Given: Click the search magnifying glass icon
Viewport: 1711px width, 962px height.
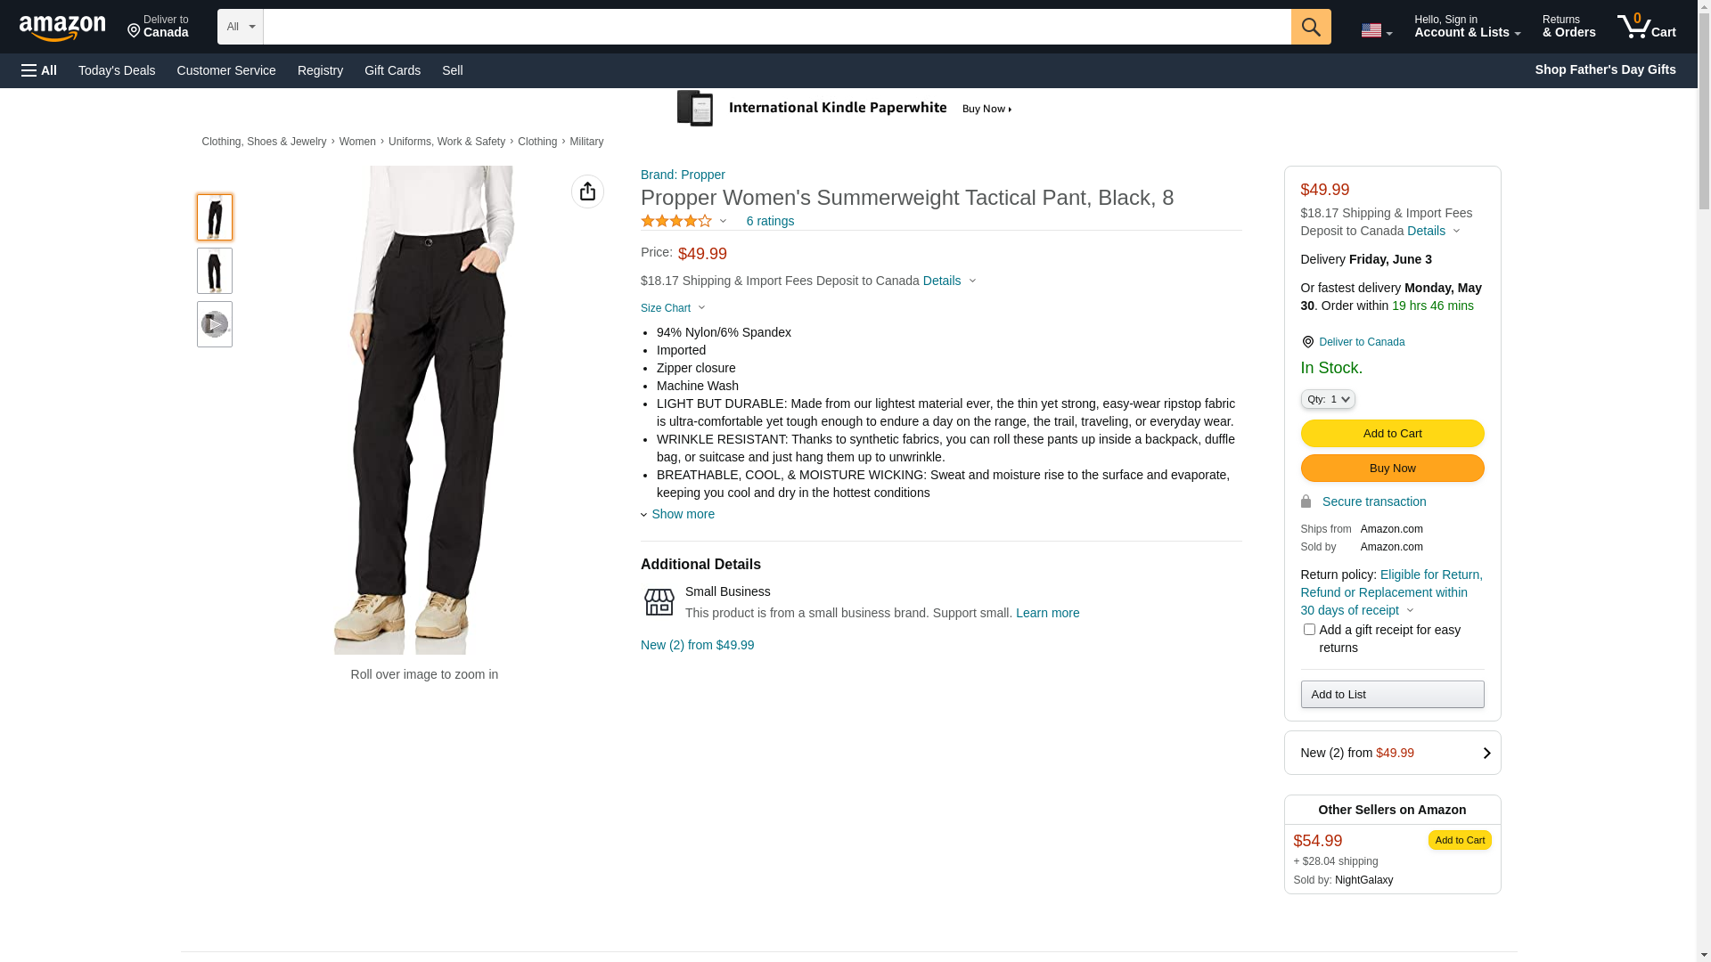Looking at the screenshot, I should [1310, 27].
